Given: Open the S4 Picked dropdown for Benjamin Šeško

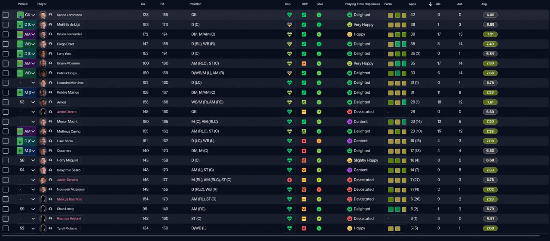Looking at the screenshot, I should (26, 170).
